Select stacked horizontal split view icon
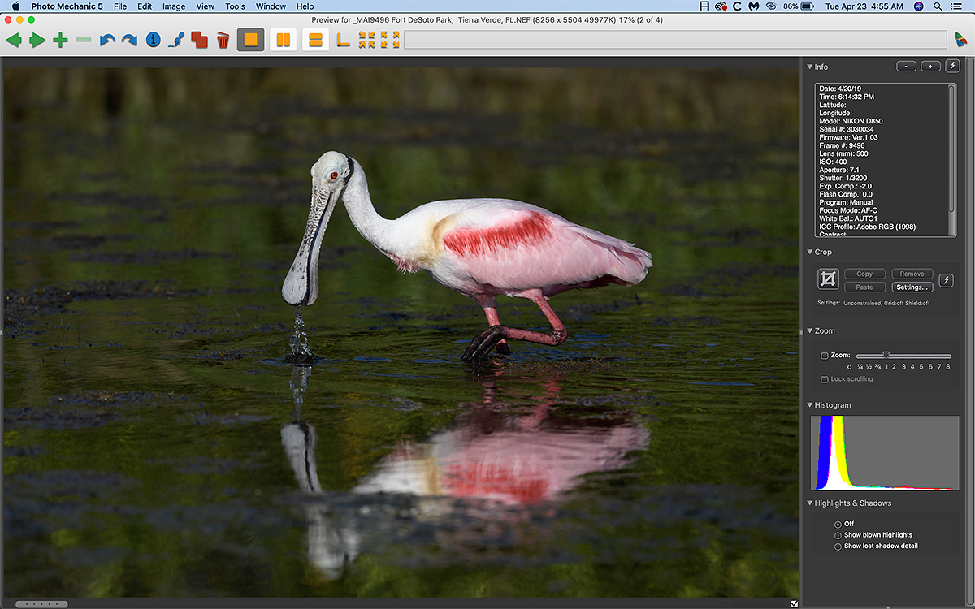The image size is (975, 609). pos(316,40)
